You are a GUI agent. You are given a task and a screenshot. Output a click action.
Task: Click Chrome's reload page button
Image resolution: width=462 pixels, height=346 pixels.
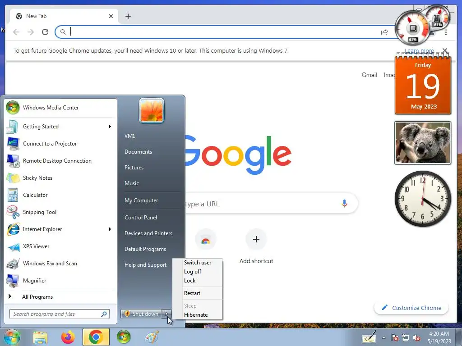45,32
